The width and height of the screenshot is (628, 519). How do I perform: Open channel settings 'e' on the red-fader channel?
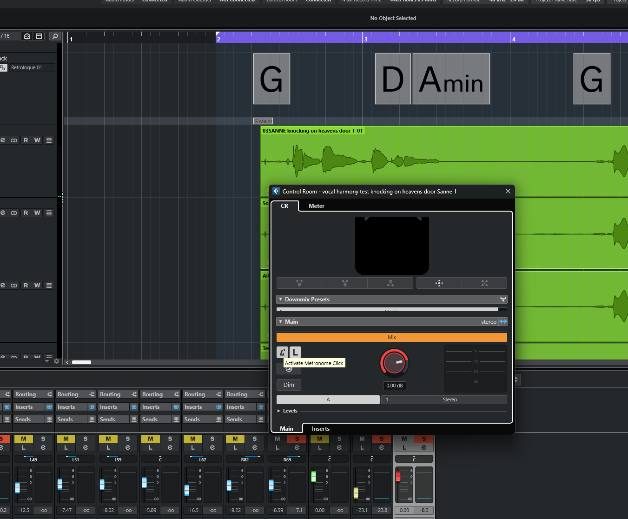coord(423,448)
